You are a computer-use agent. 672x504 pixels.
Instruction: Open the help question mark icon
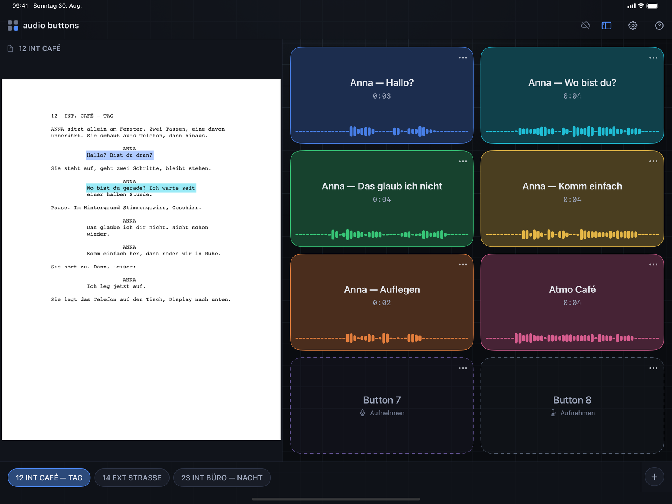[x=659, y=26]
